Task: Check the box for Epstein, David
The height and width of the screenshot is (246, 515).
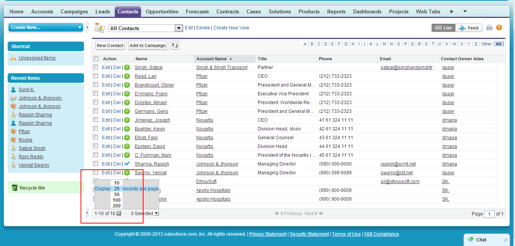Action: pyautogui.click(x=96, y=146)
